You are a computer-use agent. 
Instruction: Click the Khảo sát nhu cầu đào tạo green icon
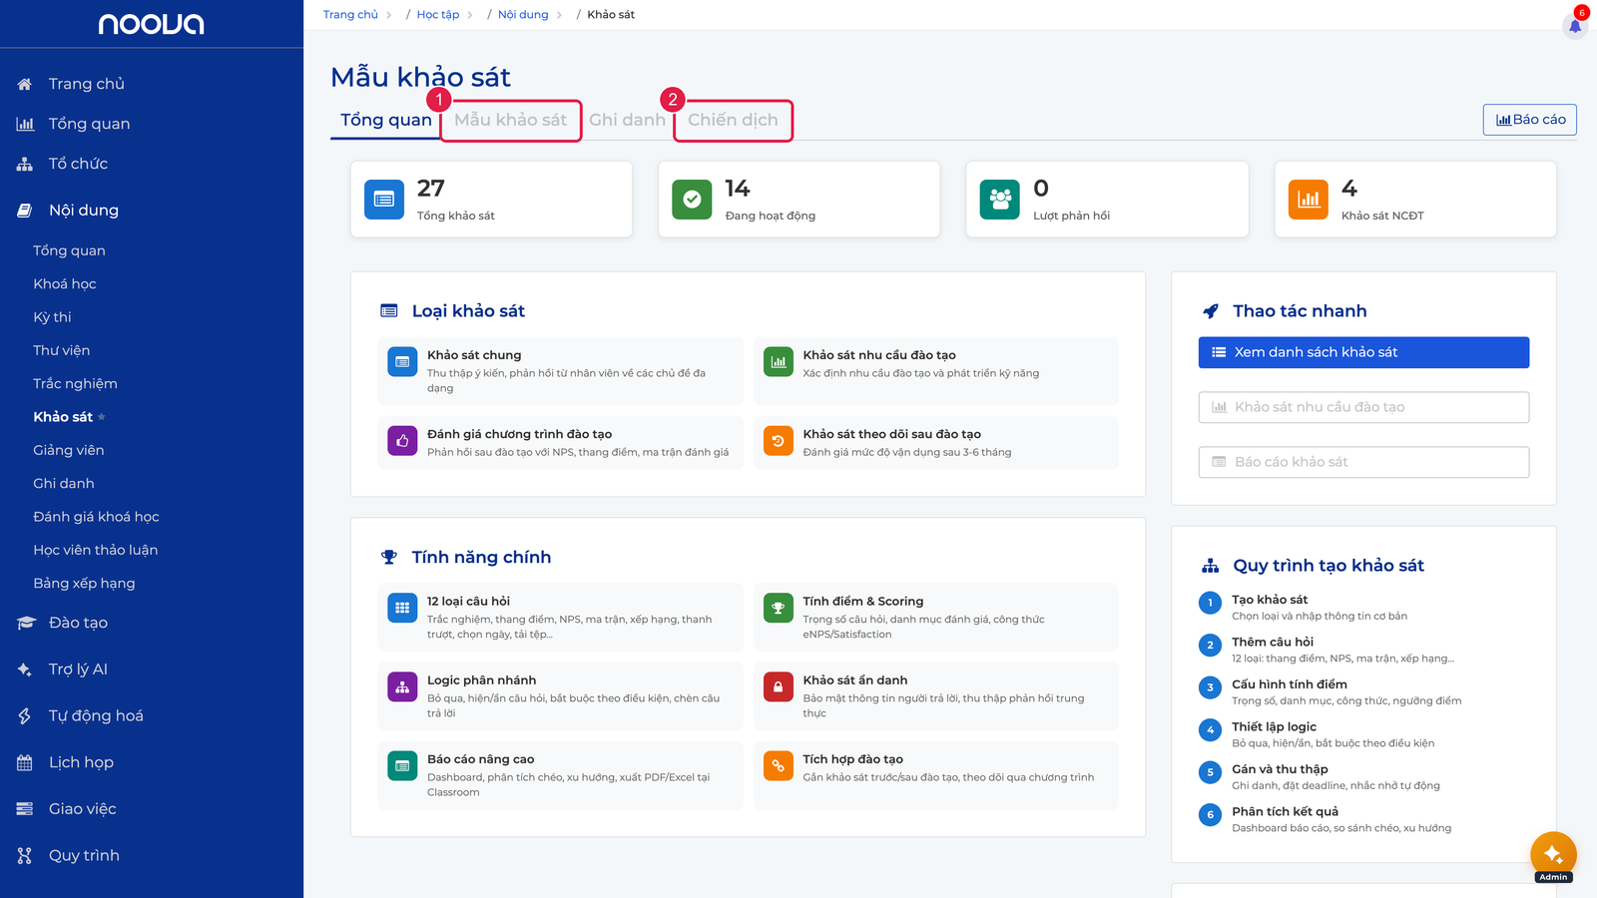(x=779, y=361)
